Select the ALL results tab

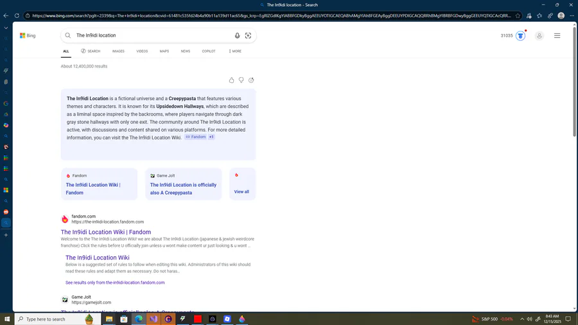66,51
